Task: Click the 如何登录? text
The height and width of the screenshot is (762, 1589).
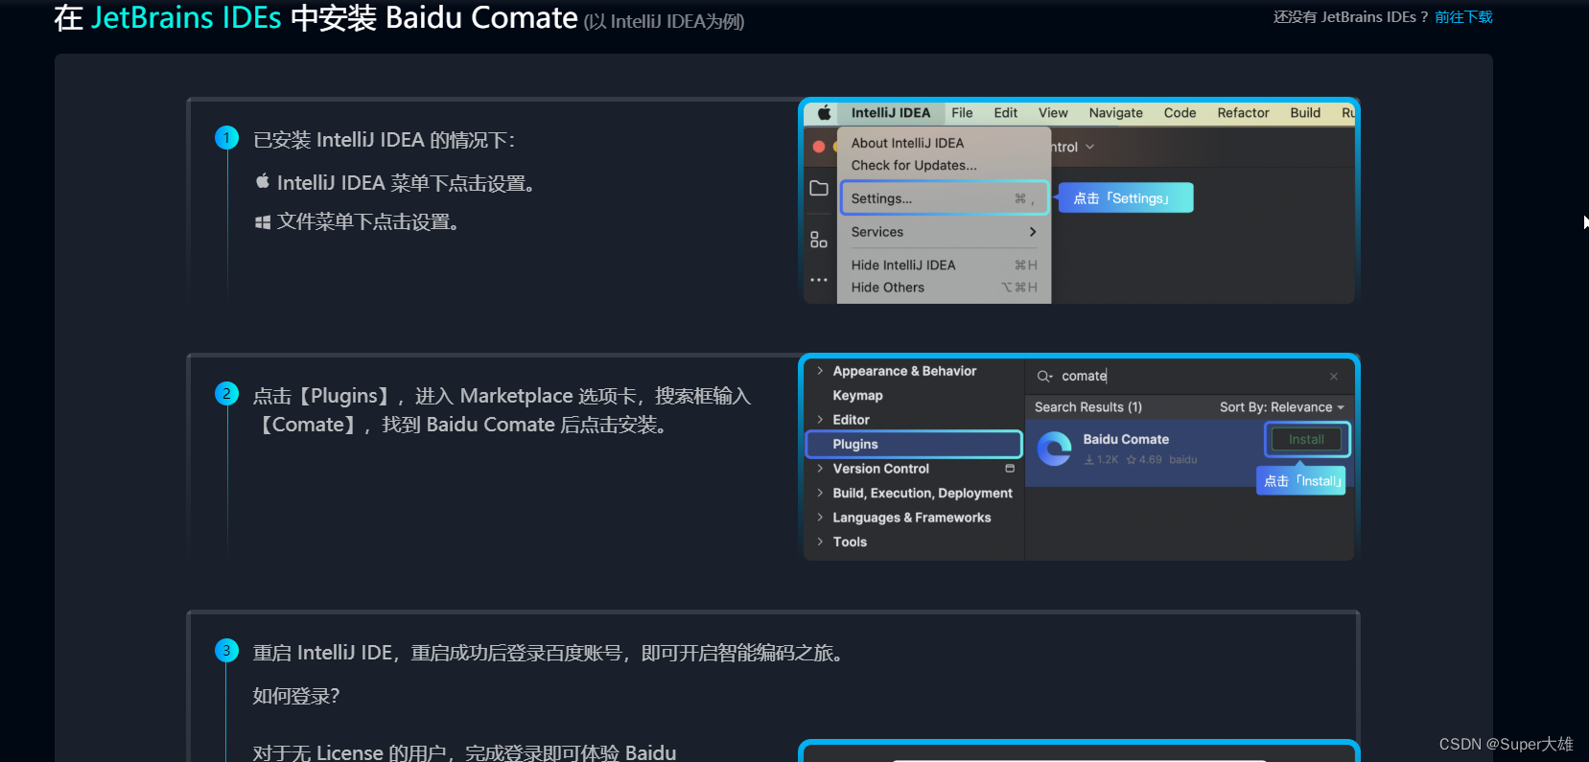Action: tap(296, 696)
